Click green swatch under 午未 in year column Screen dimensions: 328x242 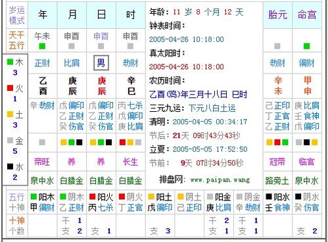(x=42, y=46)
